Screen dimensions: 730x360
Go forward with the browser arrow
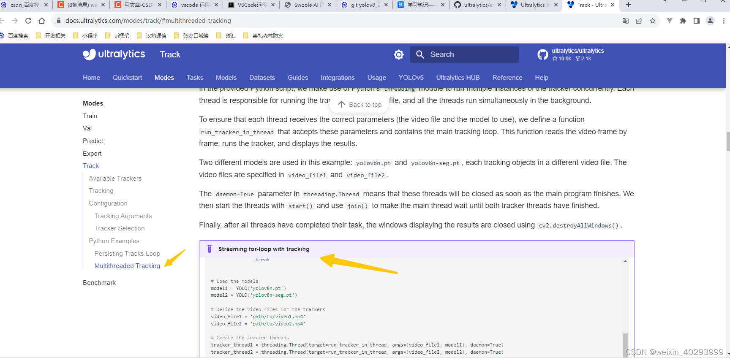15,21
